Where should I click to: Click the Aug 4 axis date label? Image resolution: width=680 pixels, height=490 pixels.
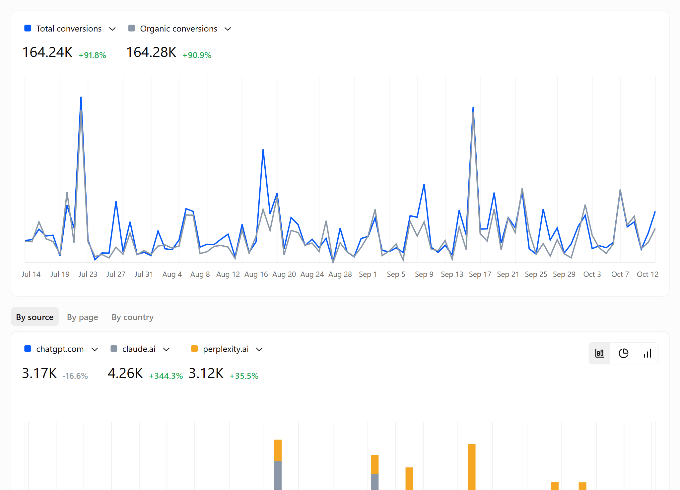click(172, 274)
